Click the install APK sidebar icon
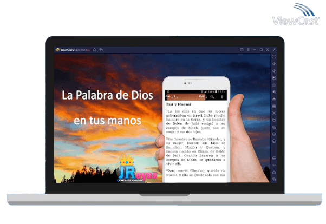The width and height of the screenshot is (326, 224). pyautogui.click(x=274, y=99)
